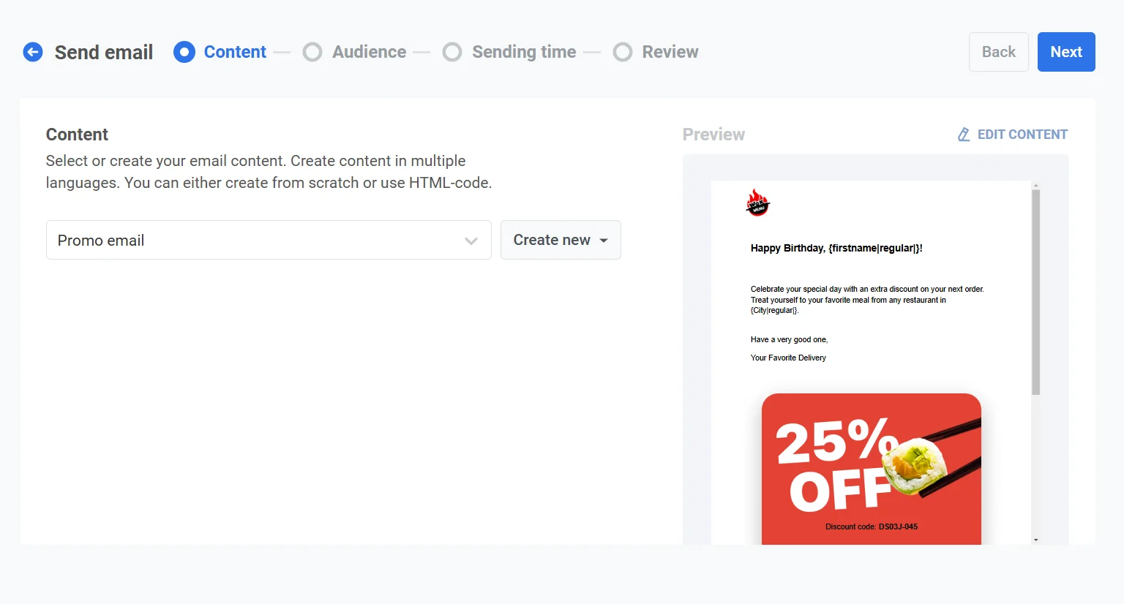Click the pencil icon beside Edit Content

(964, 135)
